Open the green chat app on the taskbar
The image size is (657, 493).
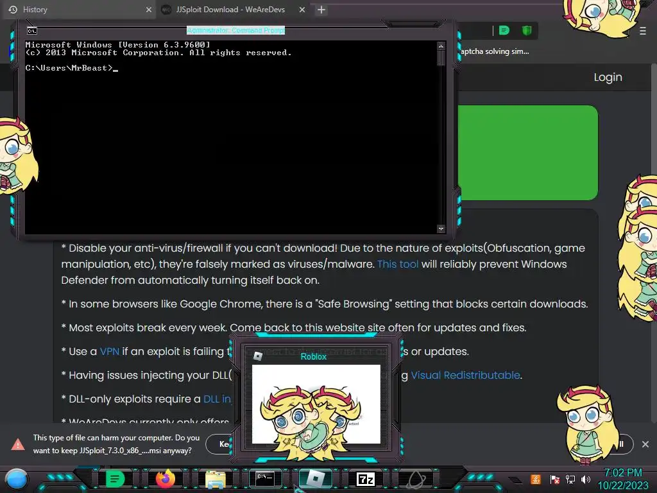[x=115, y=479]
